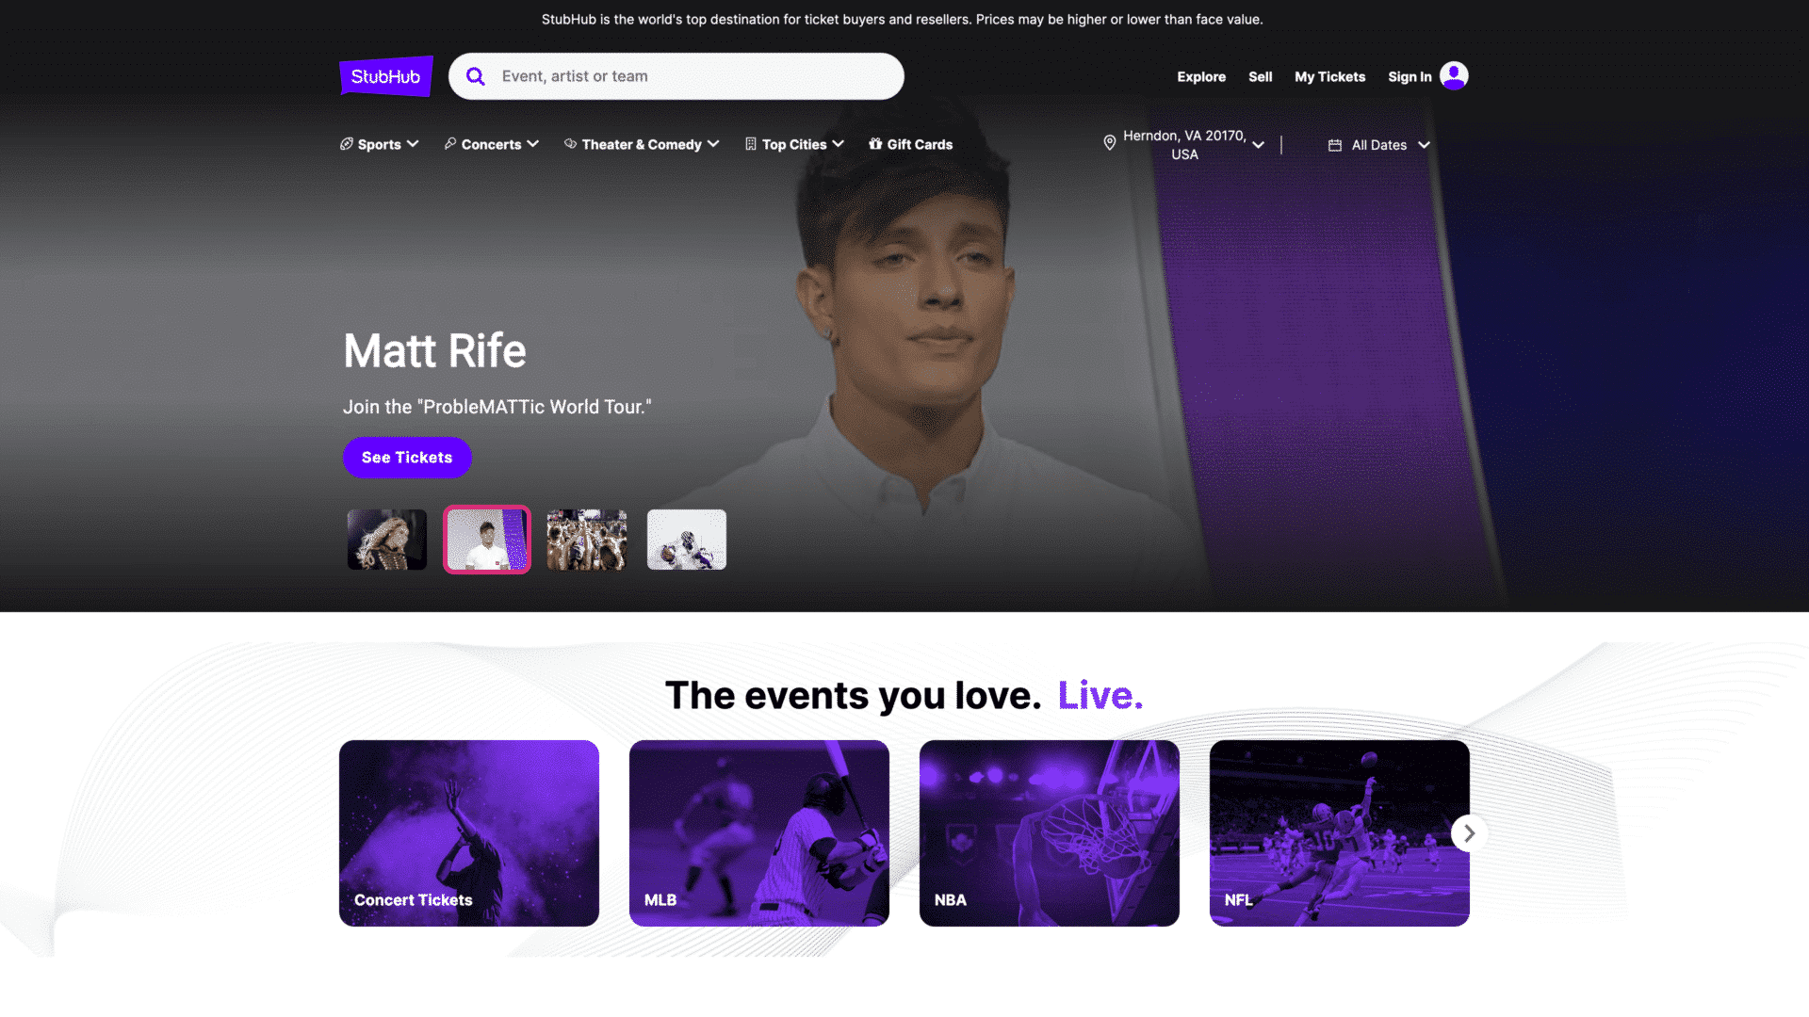
Task: Click the building icon next to Top Cities
Action: [x=751, y=144]
